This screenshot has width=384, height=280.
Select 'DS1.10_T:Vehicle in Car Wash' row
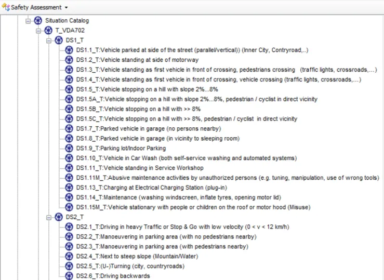[187, 158]
